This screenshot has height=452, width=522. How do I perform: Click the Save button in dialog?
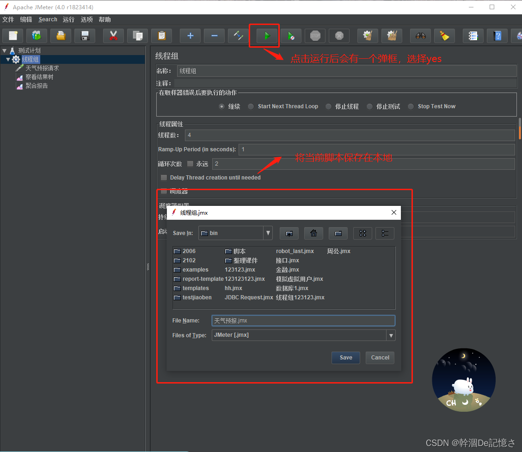point(345,358)
